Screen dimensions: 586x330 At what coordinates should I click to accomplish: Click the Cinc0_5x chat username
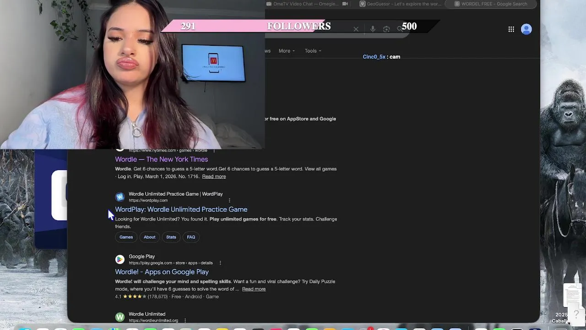tap(374, 57)
